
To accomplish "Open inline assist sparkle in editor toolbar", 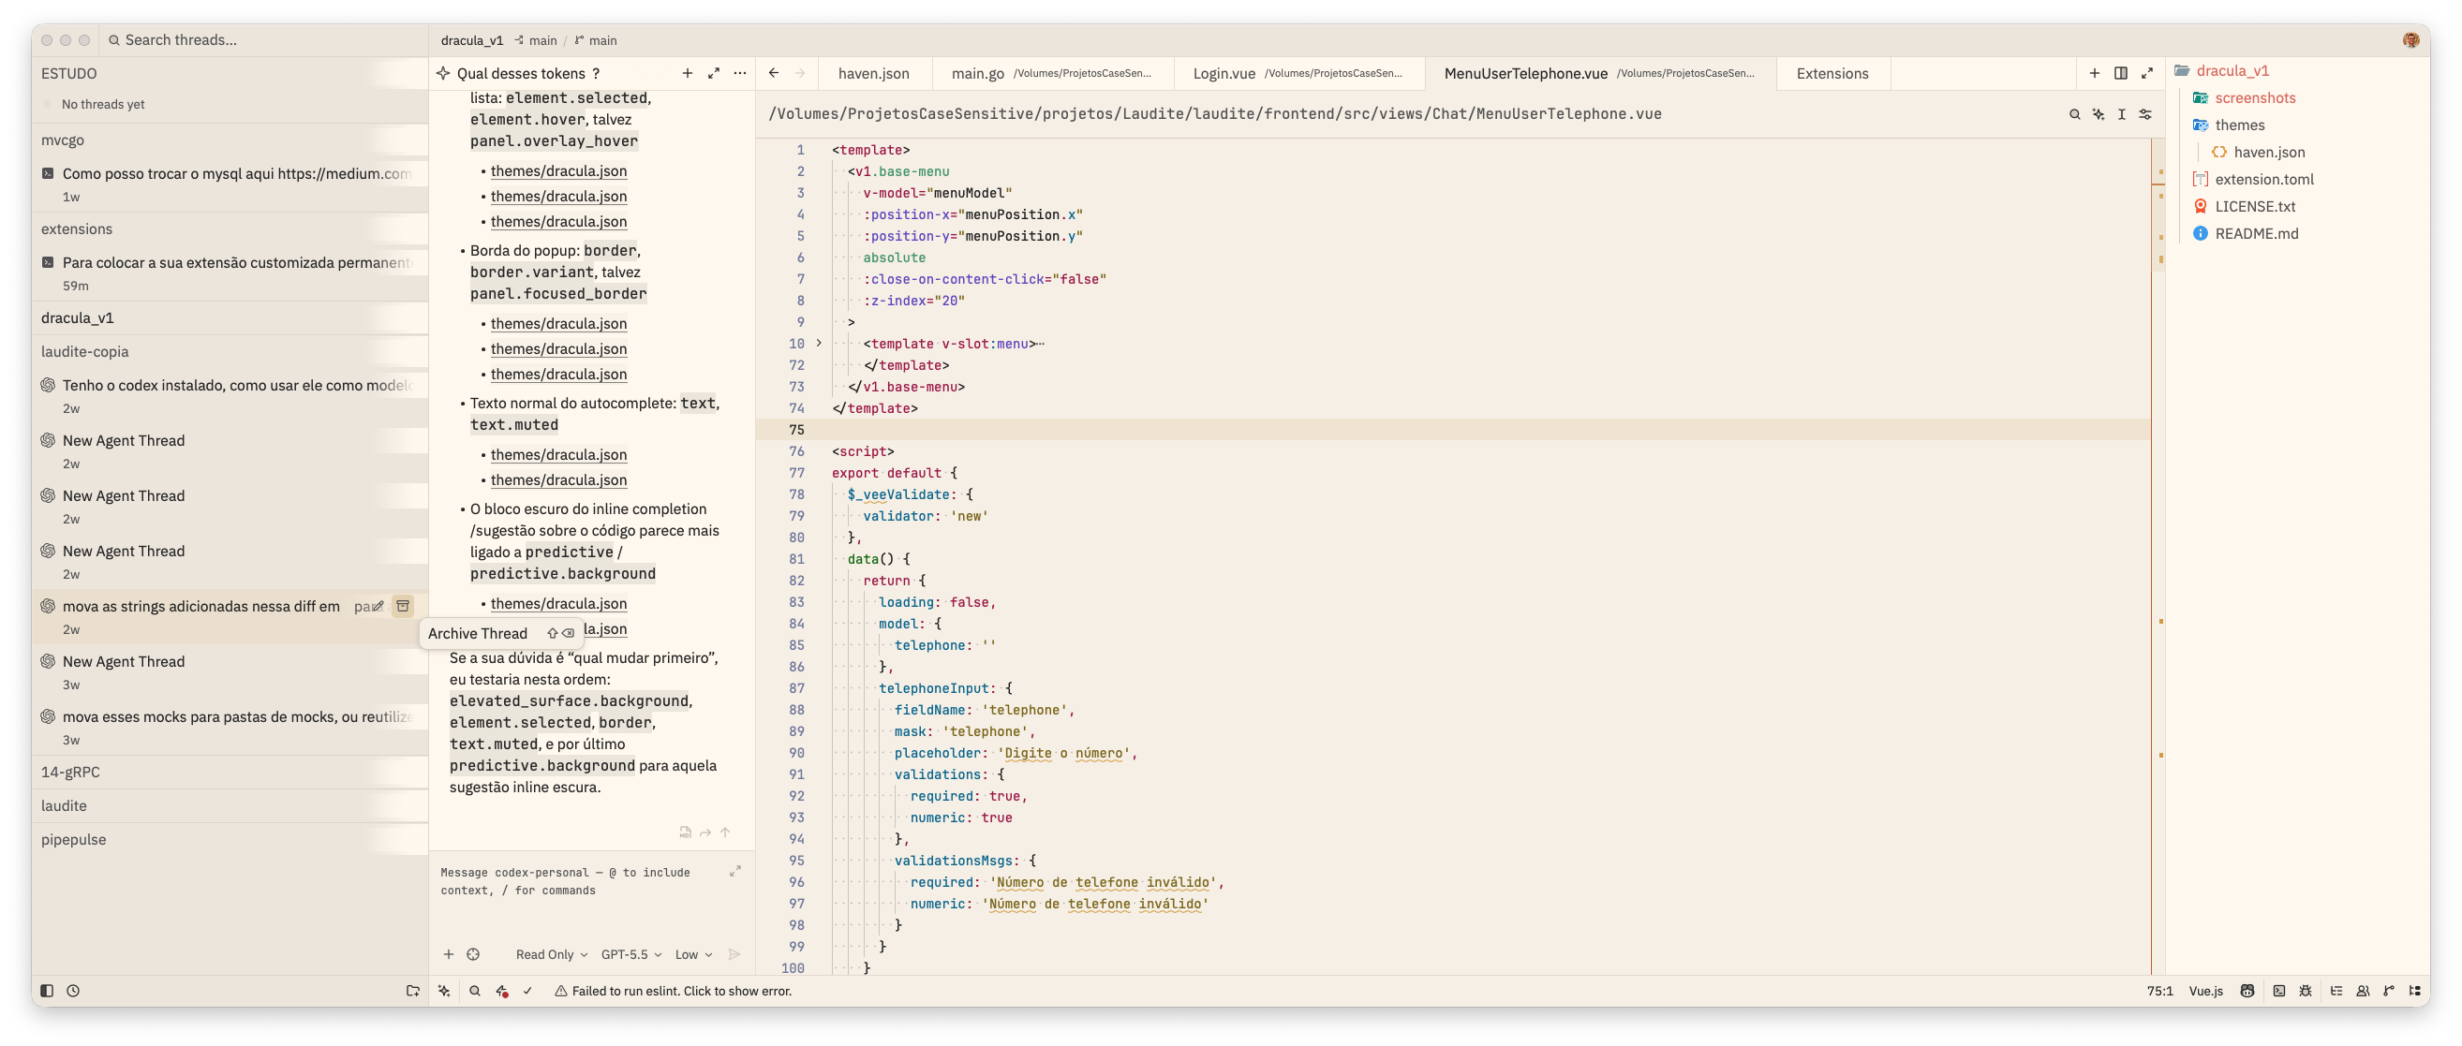I will (x=2098, y=114).
